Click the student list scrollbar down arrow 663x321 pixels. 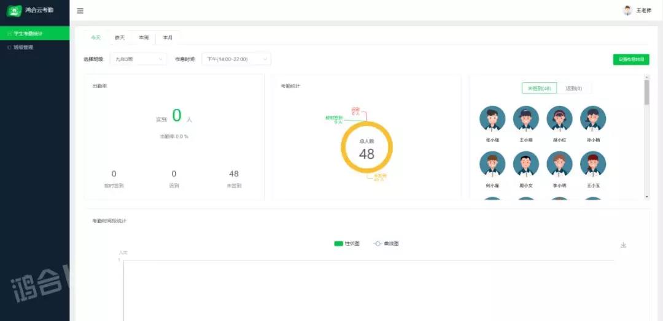point(646,196)
